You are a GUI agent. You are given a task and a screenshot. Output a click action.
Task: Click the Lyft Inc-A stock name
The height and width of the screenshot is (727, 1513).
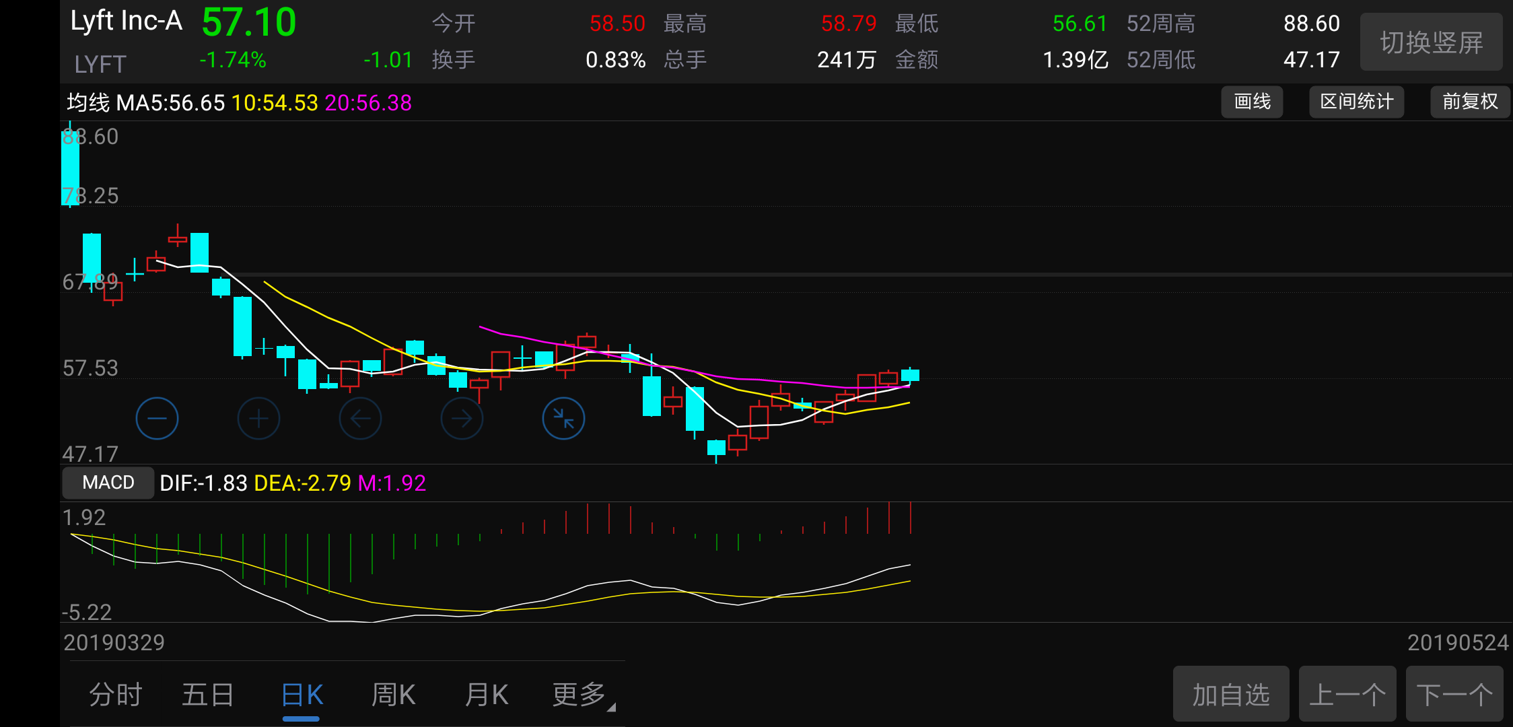127,21
